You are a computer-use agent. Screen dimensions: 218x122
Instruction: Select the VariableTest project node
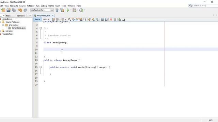pyautogui.click(x=7, y=34)
